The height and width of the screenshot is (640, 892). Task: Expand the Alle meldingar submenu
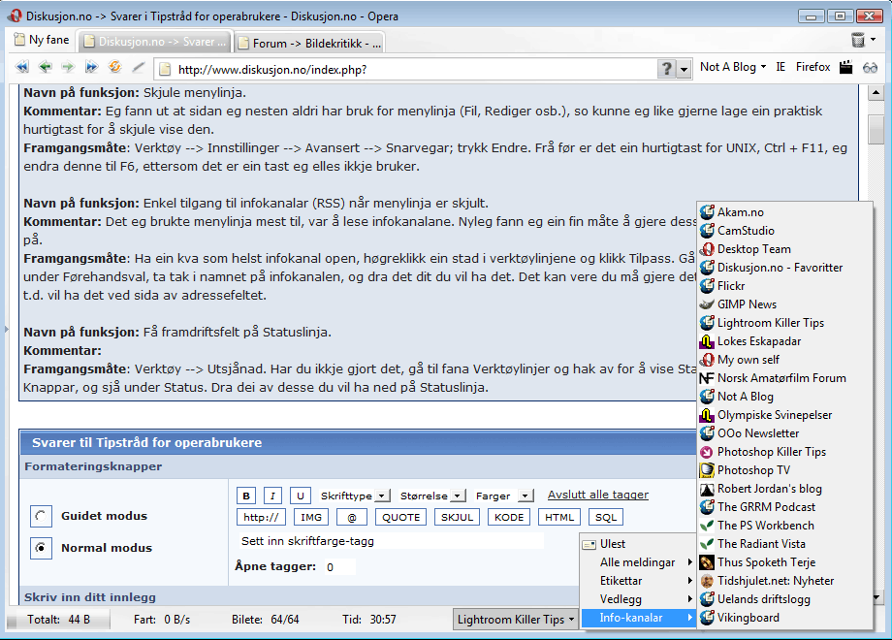pyautogui.click(x=638, y=562)
